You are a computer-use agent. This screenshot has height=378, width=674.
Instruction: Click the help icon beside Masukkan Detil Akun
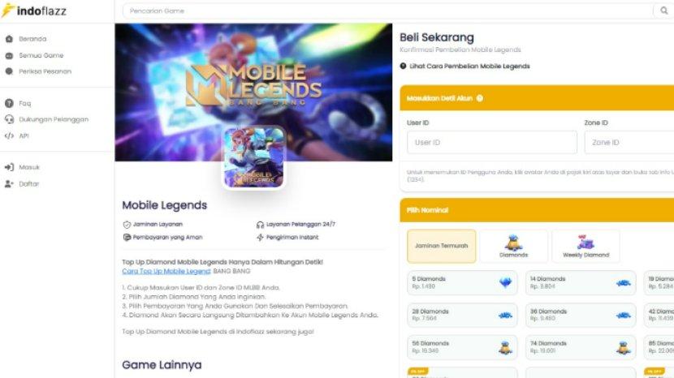click(x=480, y=98)
